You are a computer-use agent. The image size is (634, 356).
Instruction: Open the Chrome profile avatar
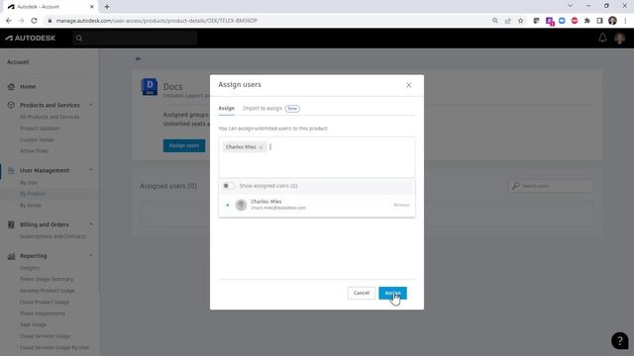point(612,21)
